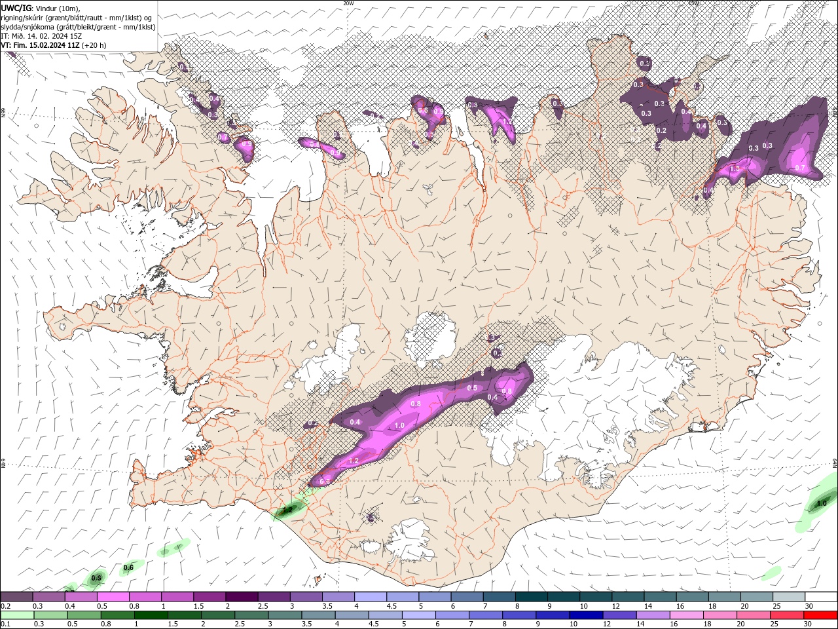Click the '0.7' snow value off the northeast coast
The height and width of the screenshot is (629, 838).
[800, 168]
